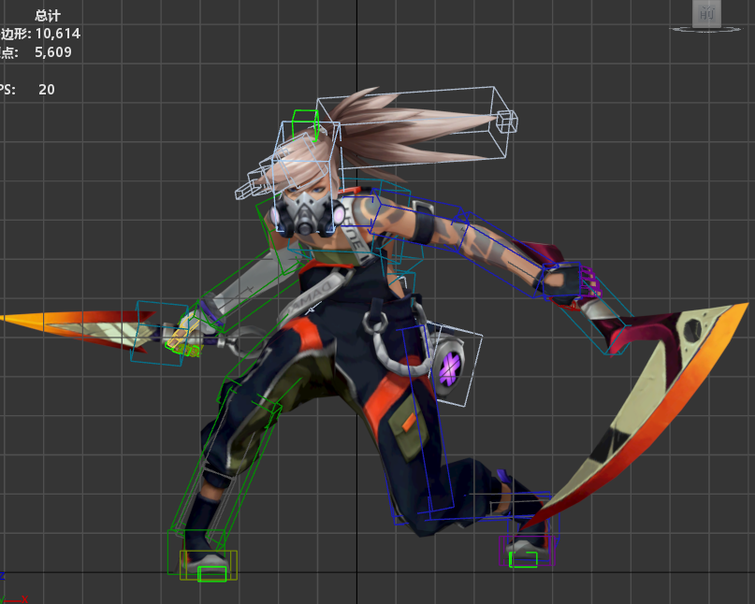Select the gas mask on character's face

(306, 213)
